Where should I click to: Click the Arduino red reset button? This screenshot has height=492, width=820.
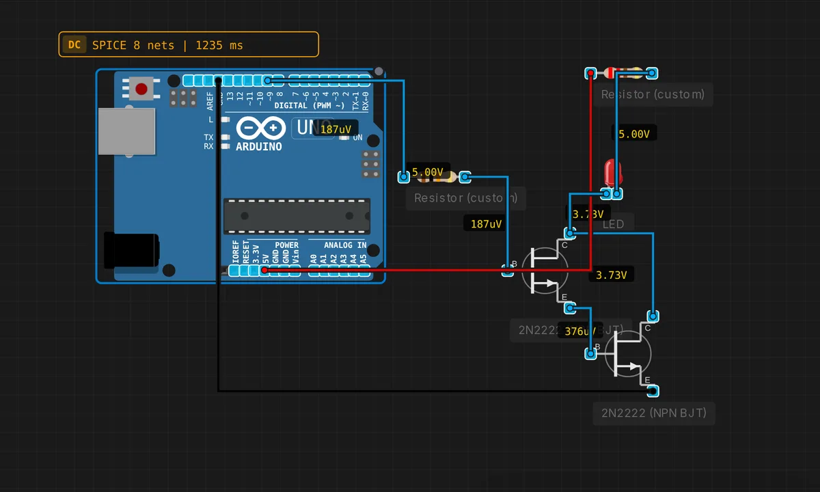point(141,89)
